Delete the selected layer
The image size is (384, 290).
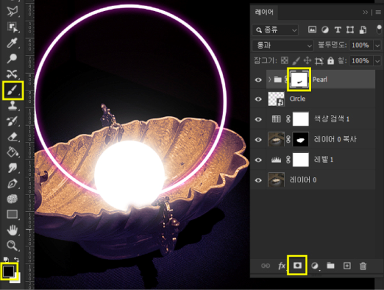363,266
